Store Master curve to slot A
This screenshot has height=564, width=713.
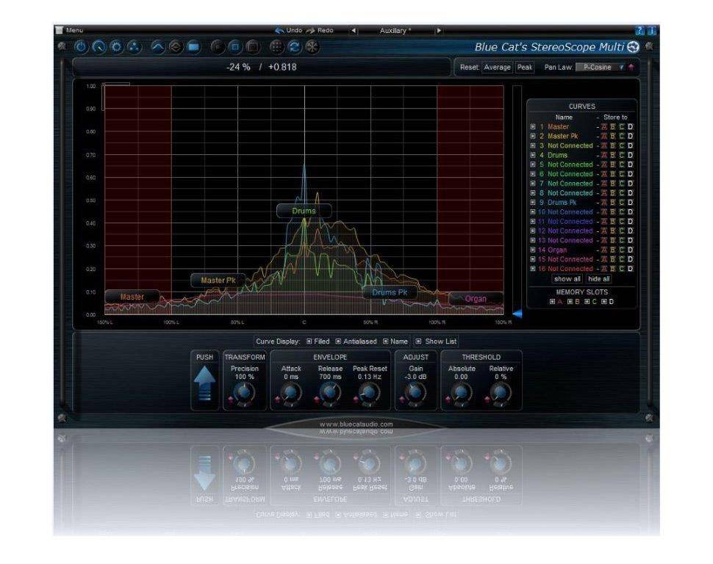point(604,127)
